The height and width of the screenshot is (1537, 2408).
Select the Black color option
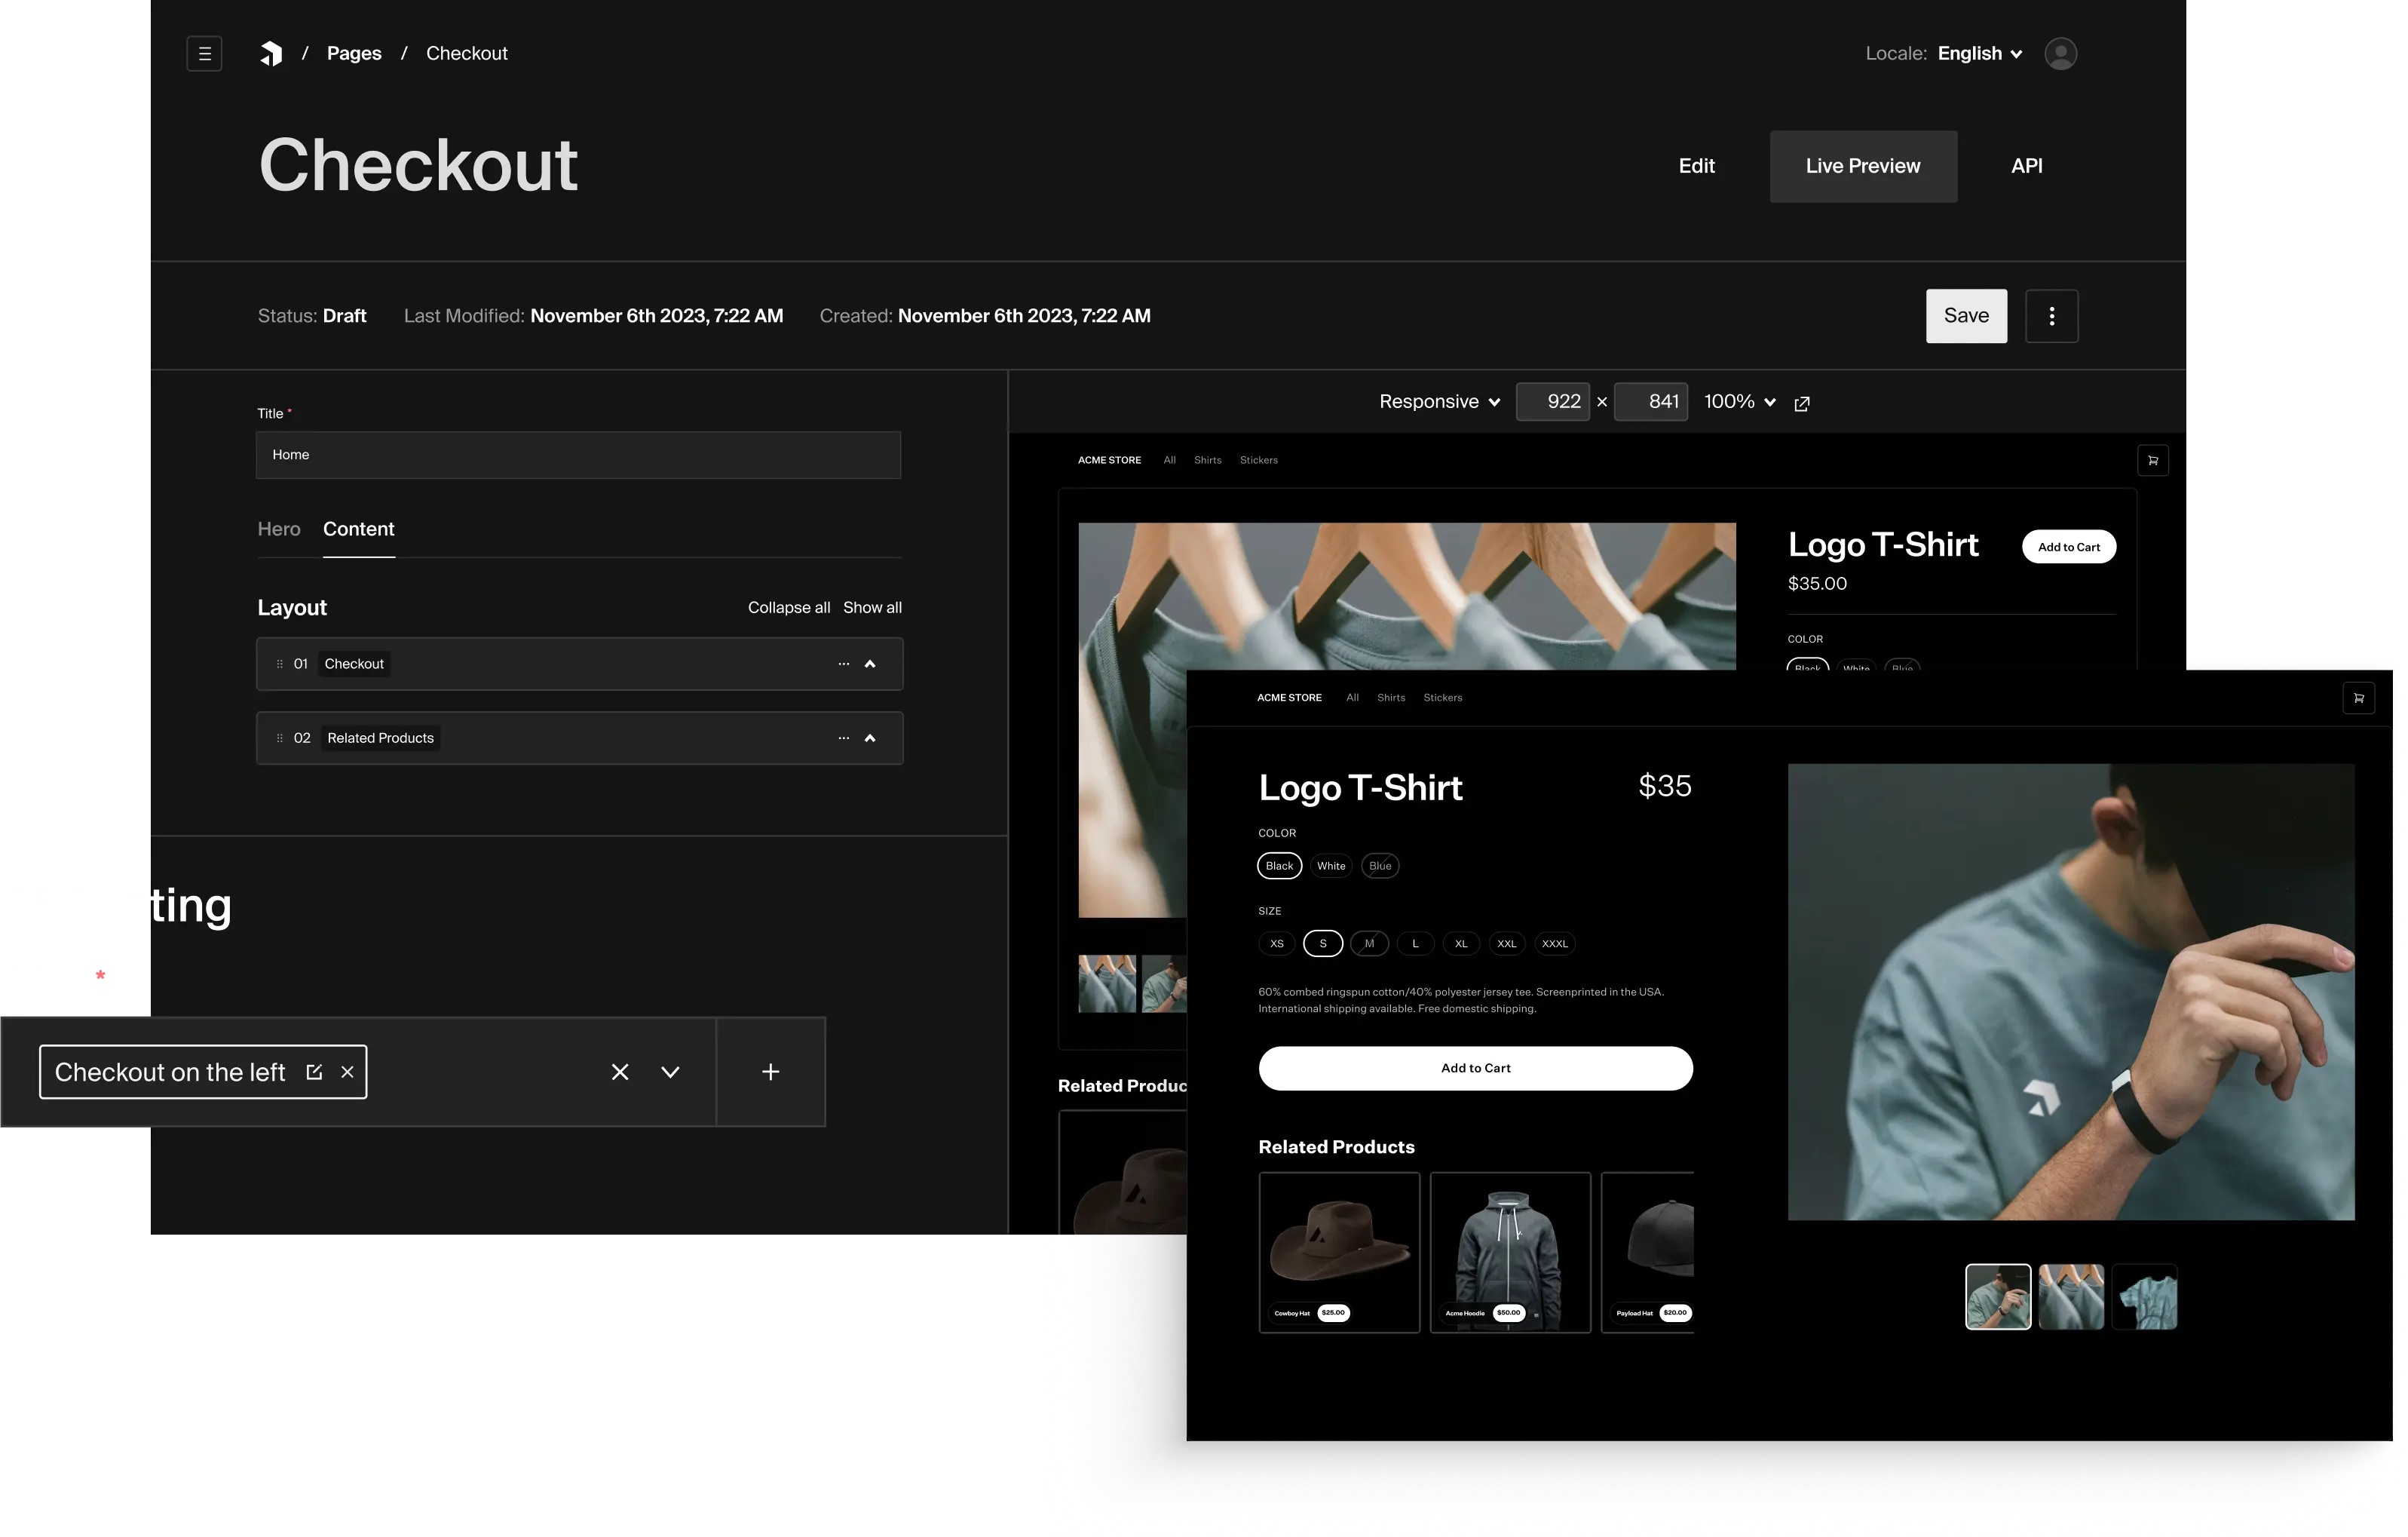pyautogui.click(x=1279, y=867)
